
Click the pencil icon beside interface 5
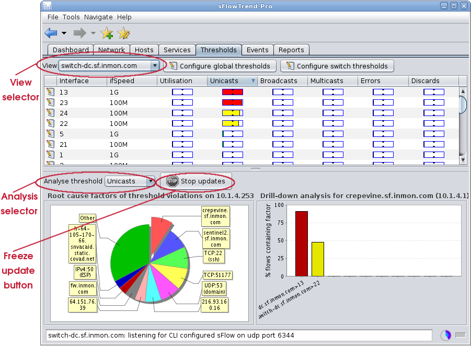point(50,134)
